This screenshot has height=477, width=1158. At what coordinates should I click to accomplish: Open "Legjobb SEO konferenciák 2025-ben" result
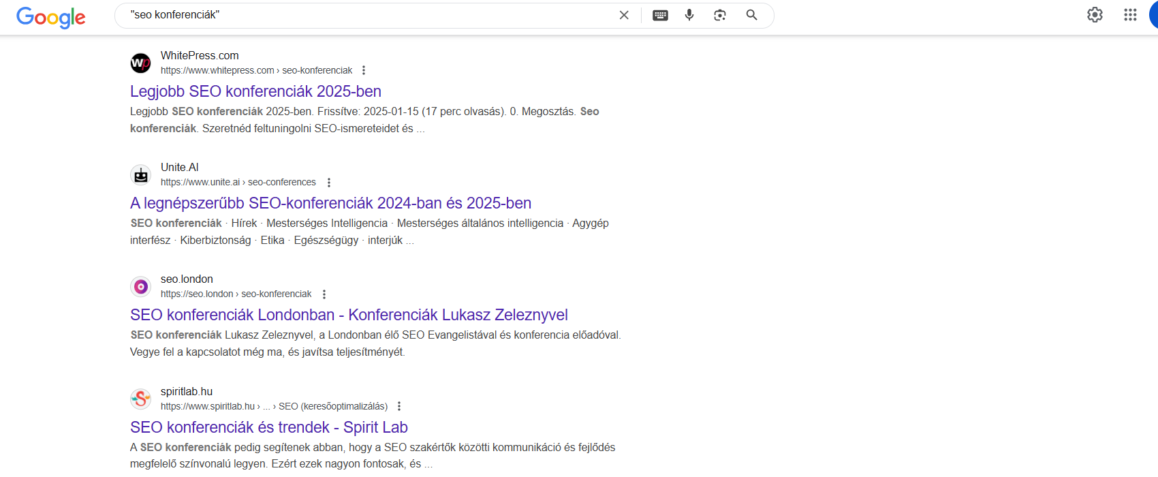[255, 91]
